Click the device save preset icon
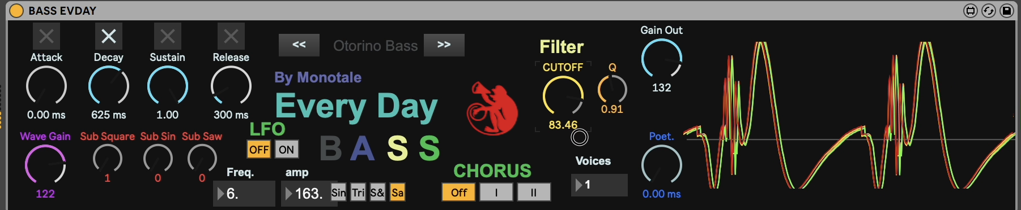Viewport: 1021px width, 210px height. coord(1007,11)
